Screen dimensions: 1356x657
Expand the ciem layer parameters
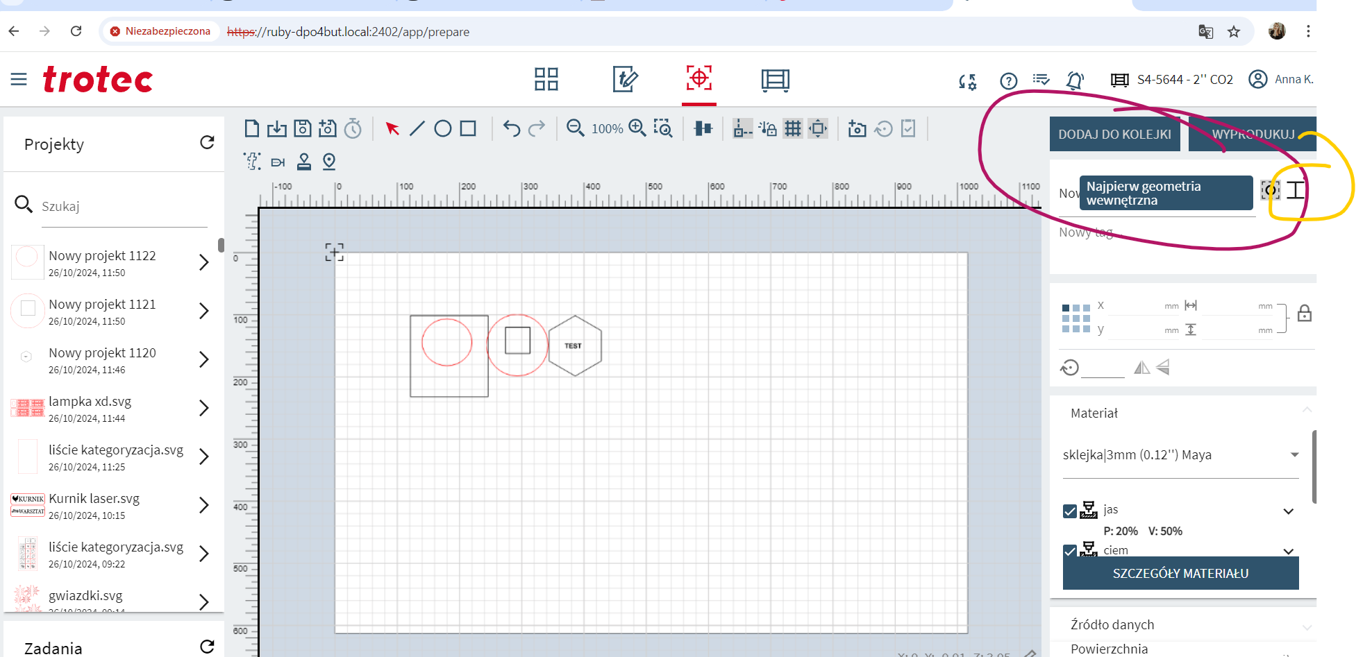[1289, 551]
